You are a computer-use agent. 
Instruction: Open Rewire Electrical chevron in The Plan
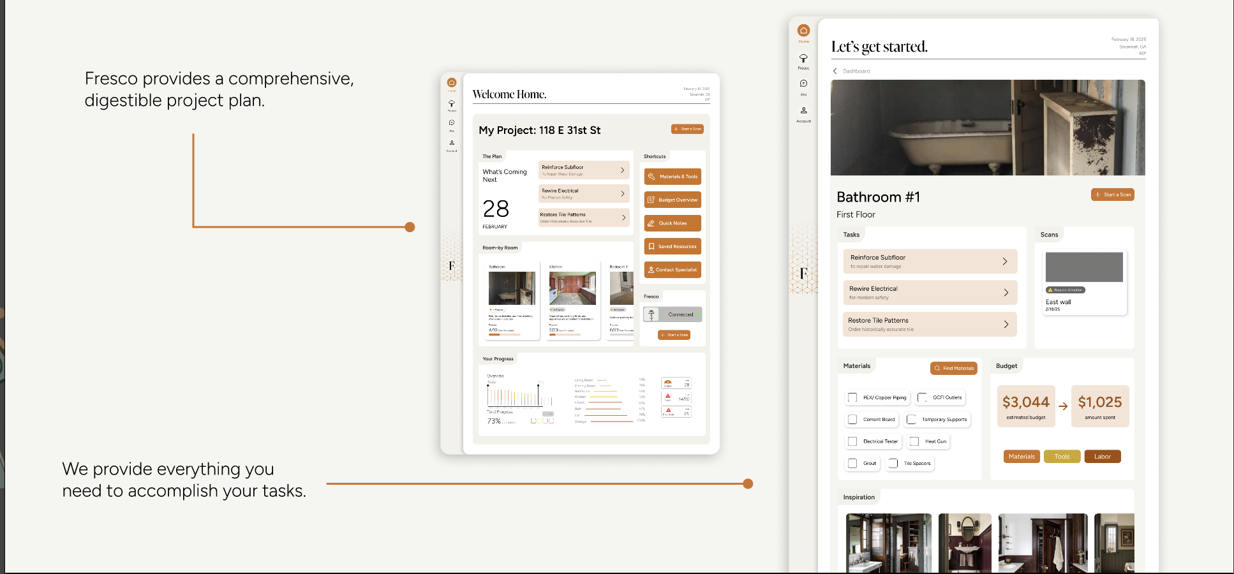623,193
